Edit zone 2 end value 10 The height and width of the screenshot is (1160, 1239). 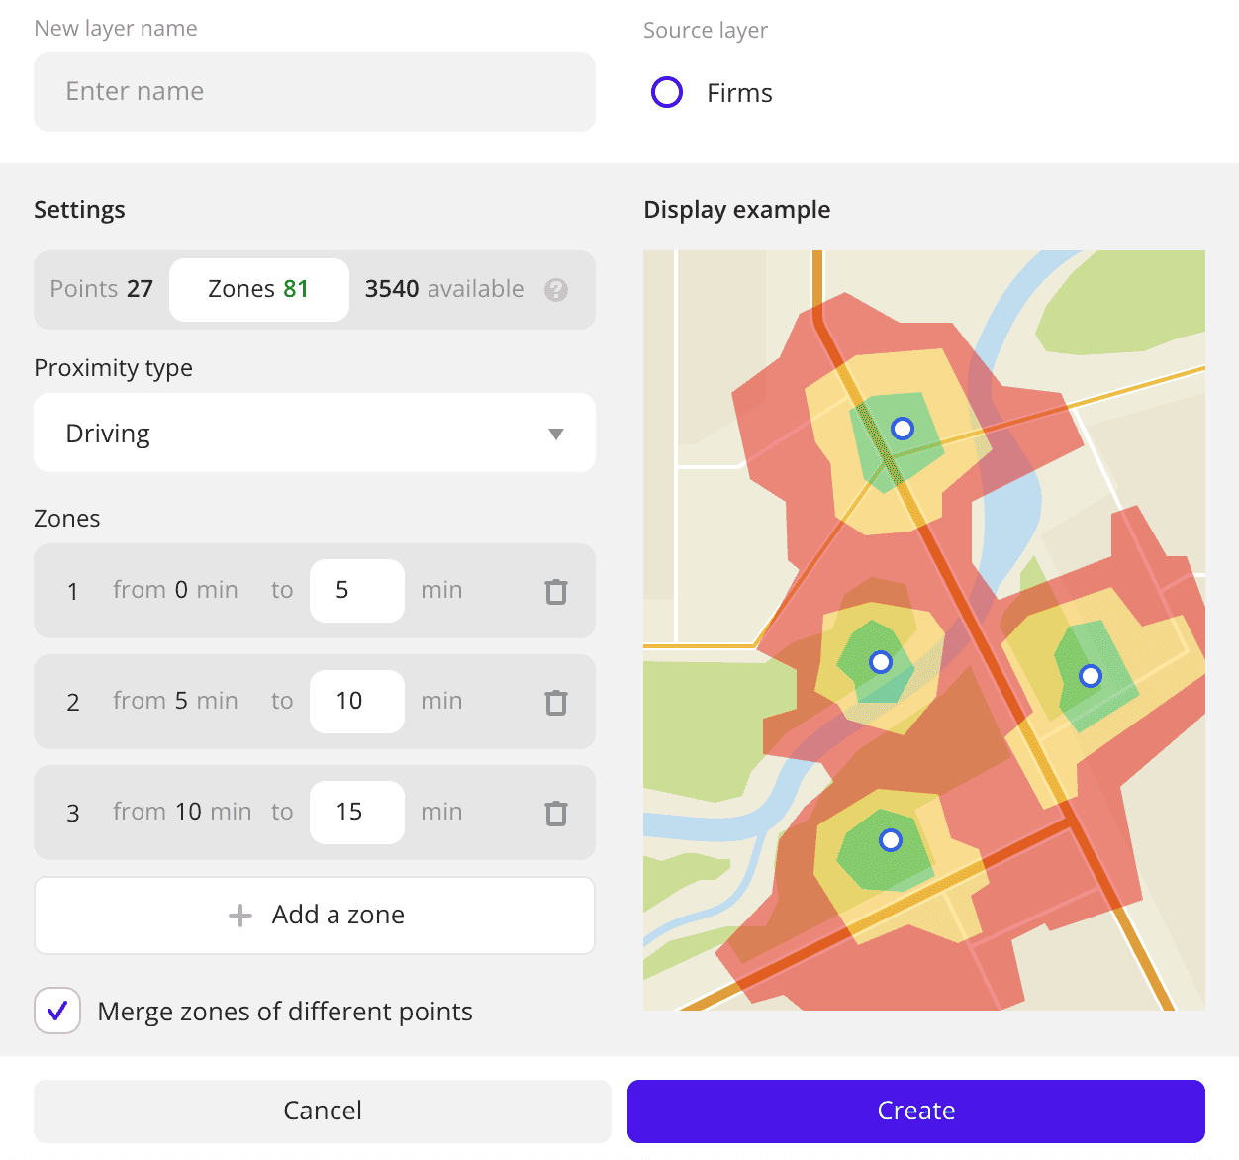pyautogui.click(x=357, y=702)
